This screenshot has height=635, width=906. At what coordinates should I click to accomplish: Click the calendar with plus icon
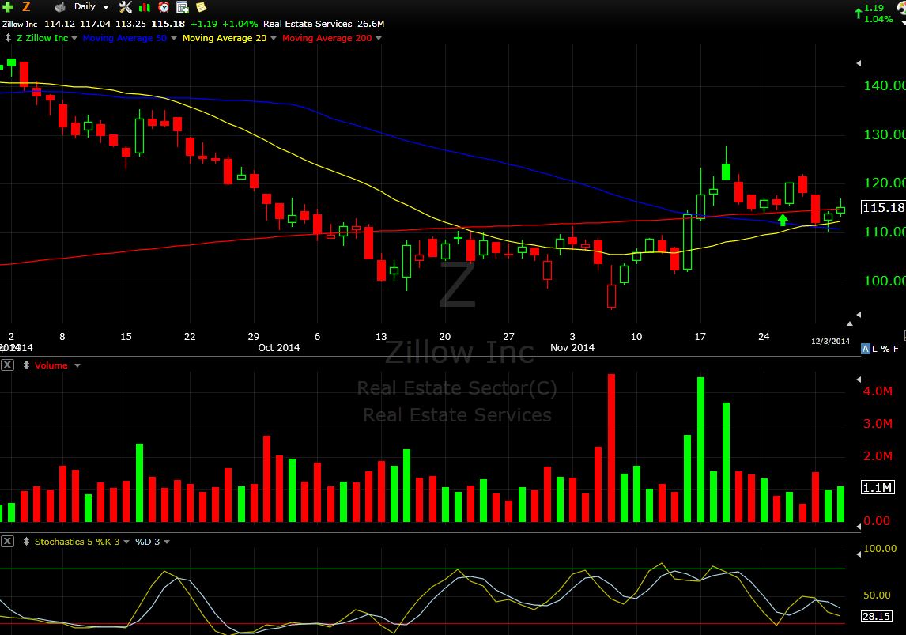[x=182, y=7]
